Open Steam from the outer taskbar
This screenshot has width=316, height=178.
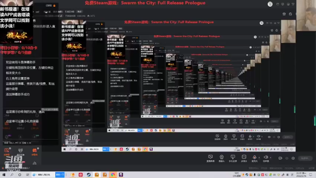[88, 175]
